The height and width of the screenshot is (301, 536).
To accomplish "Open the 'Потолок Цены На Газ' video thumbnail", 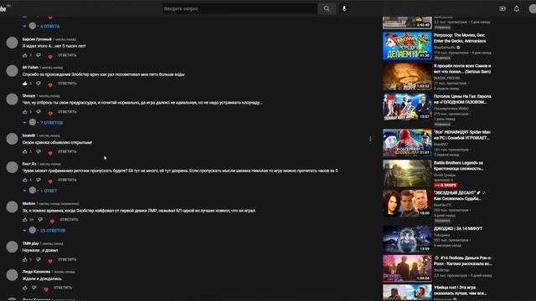I will (x=407, y=107).
